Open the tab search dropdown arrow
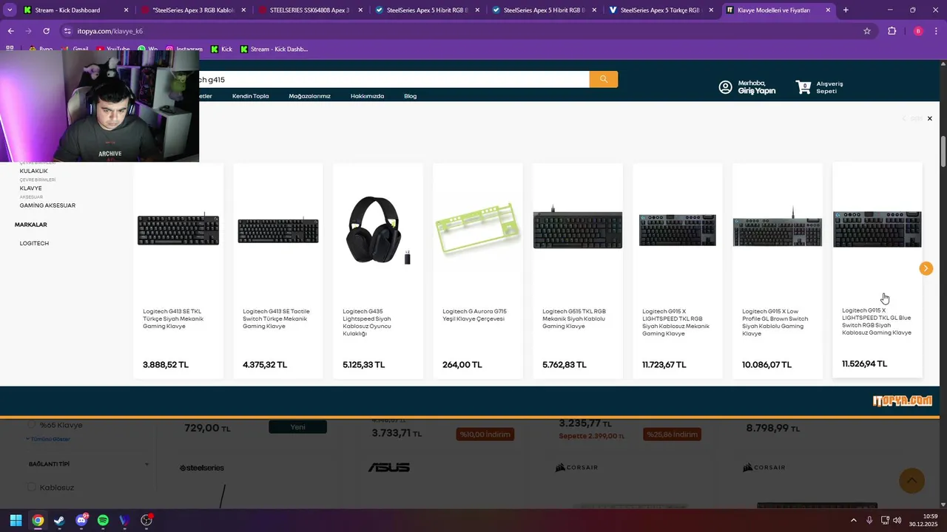The image size is (947, 532). (x=10, y=10)
